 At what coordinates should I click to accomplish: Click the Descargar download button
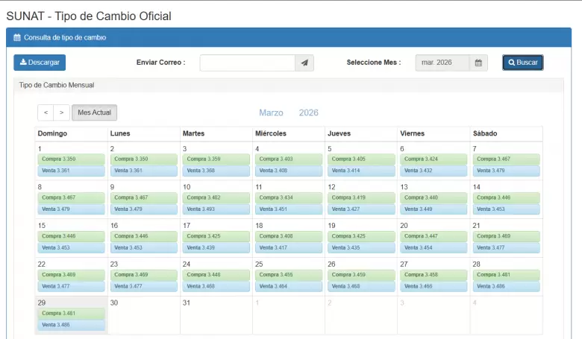click(40, 63)
